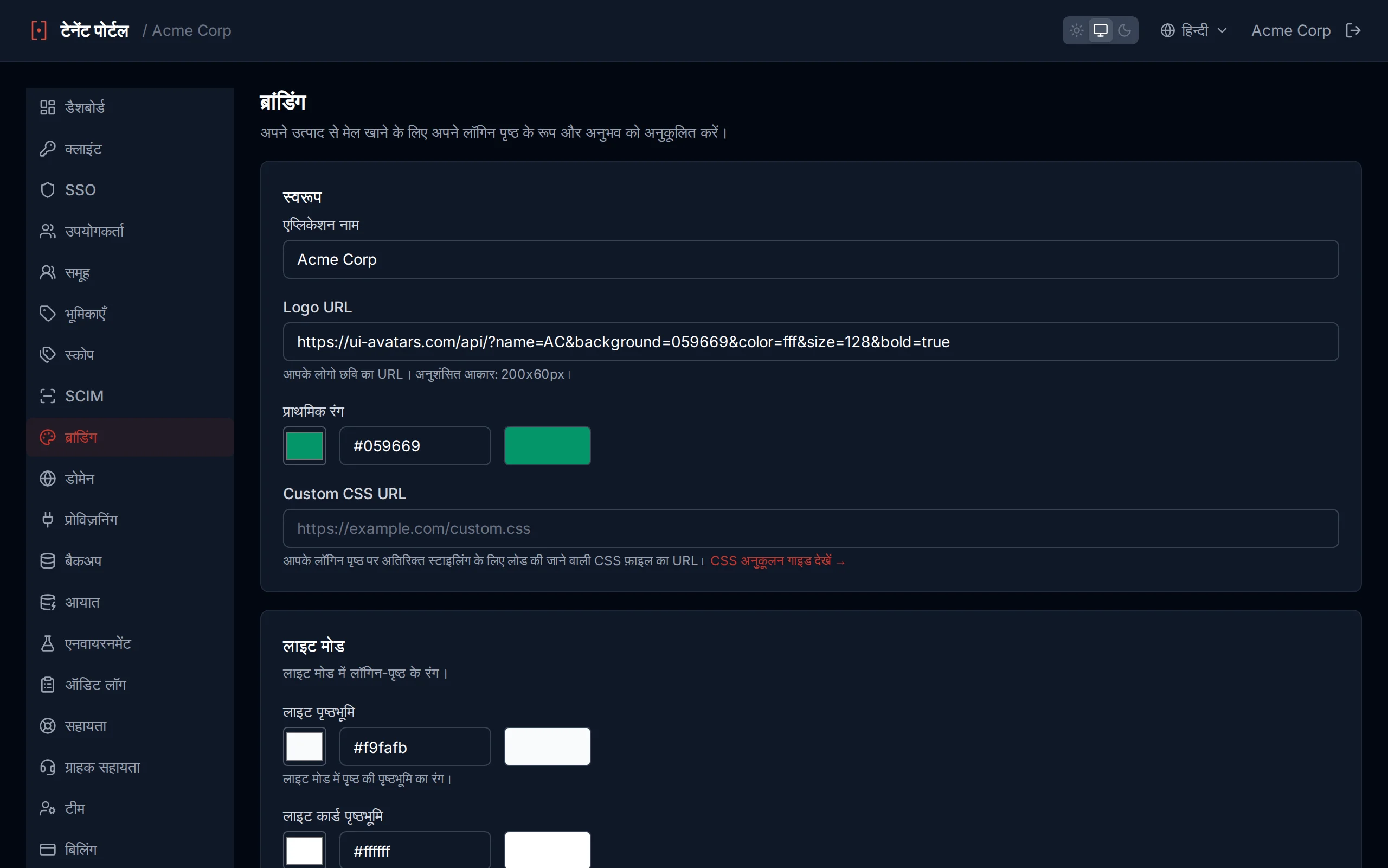Open the CSS अनुकूलन गाइड देखें link
Viewport: 1388px width, 868px height.
[777, 561]
